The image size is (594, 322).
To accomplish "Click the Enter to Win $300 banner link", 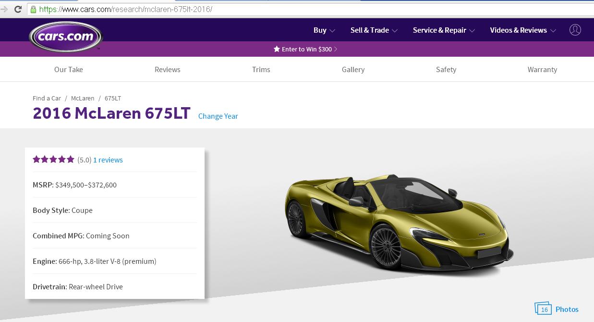I will [x=305, y=49].
